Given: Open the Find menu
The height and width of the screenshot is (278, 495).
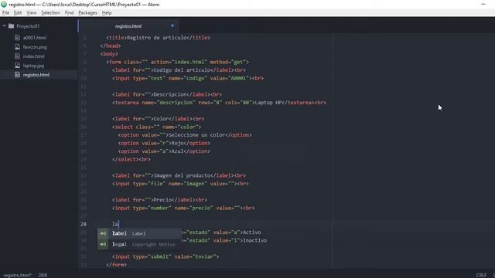Looking at the screenshot, I should [69, 13].
